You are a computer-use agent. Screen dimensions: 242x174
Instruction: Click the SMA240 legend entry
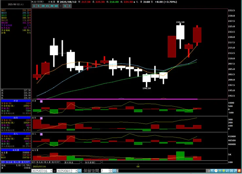point(16,23)
